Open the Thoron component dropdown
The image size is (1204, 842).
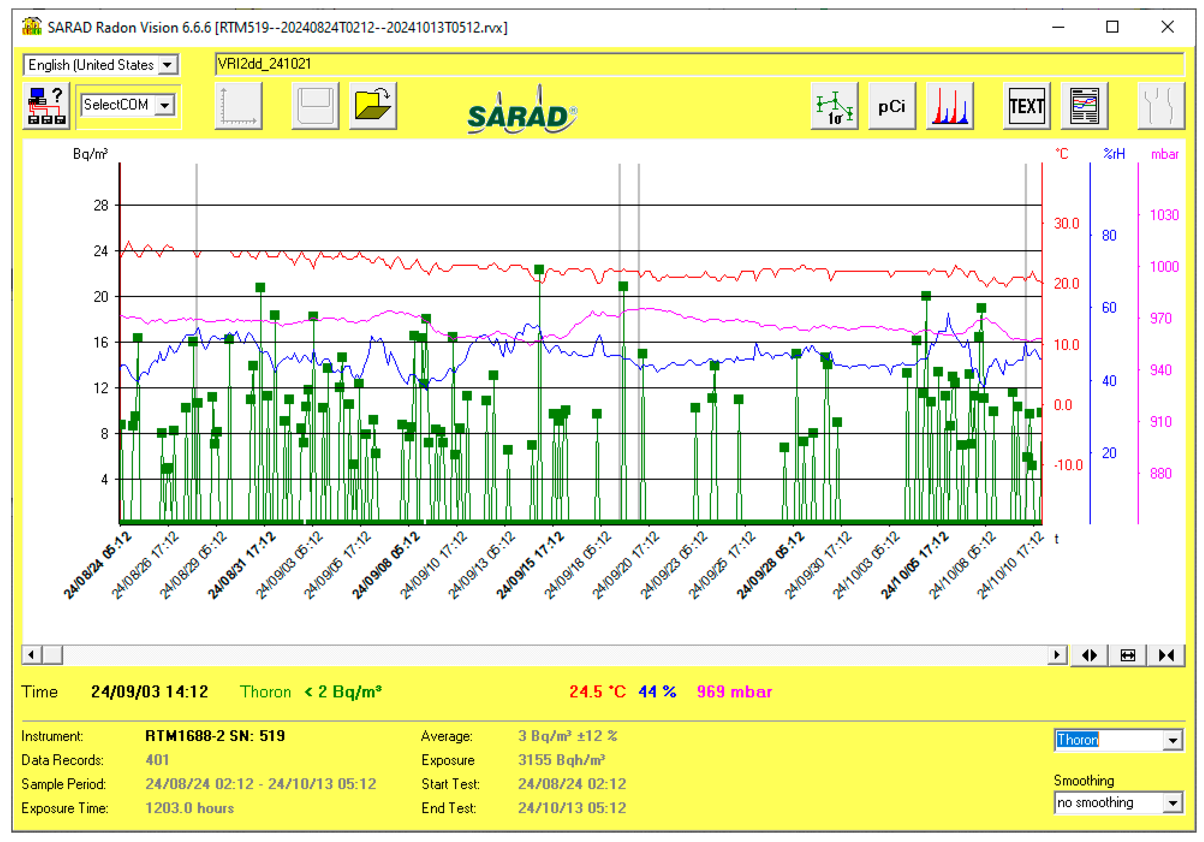pos(1172,740)
